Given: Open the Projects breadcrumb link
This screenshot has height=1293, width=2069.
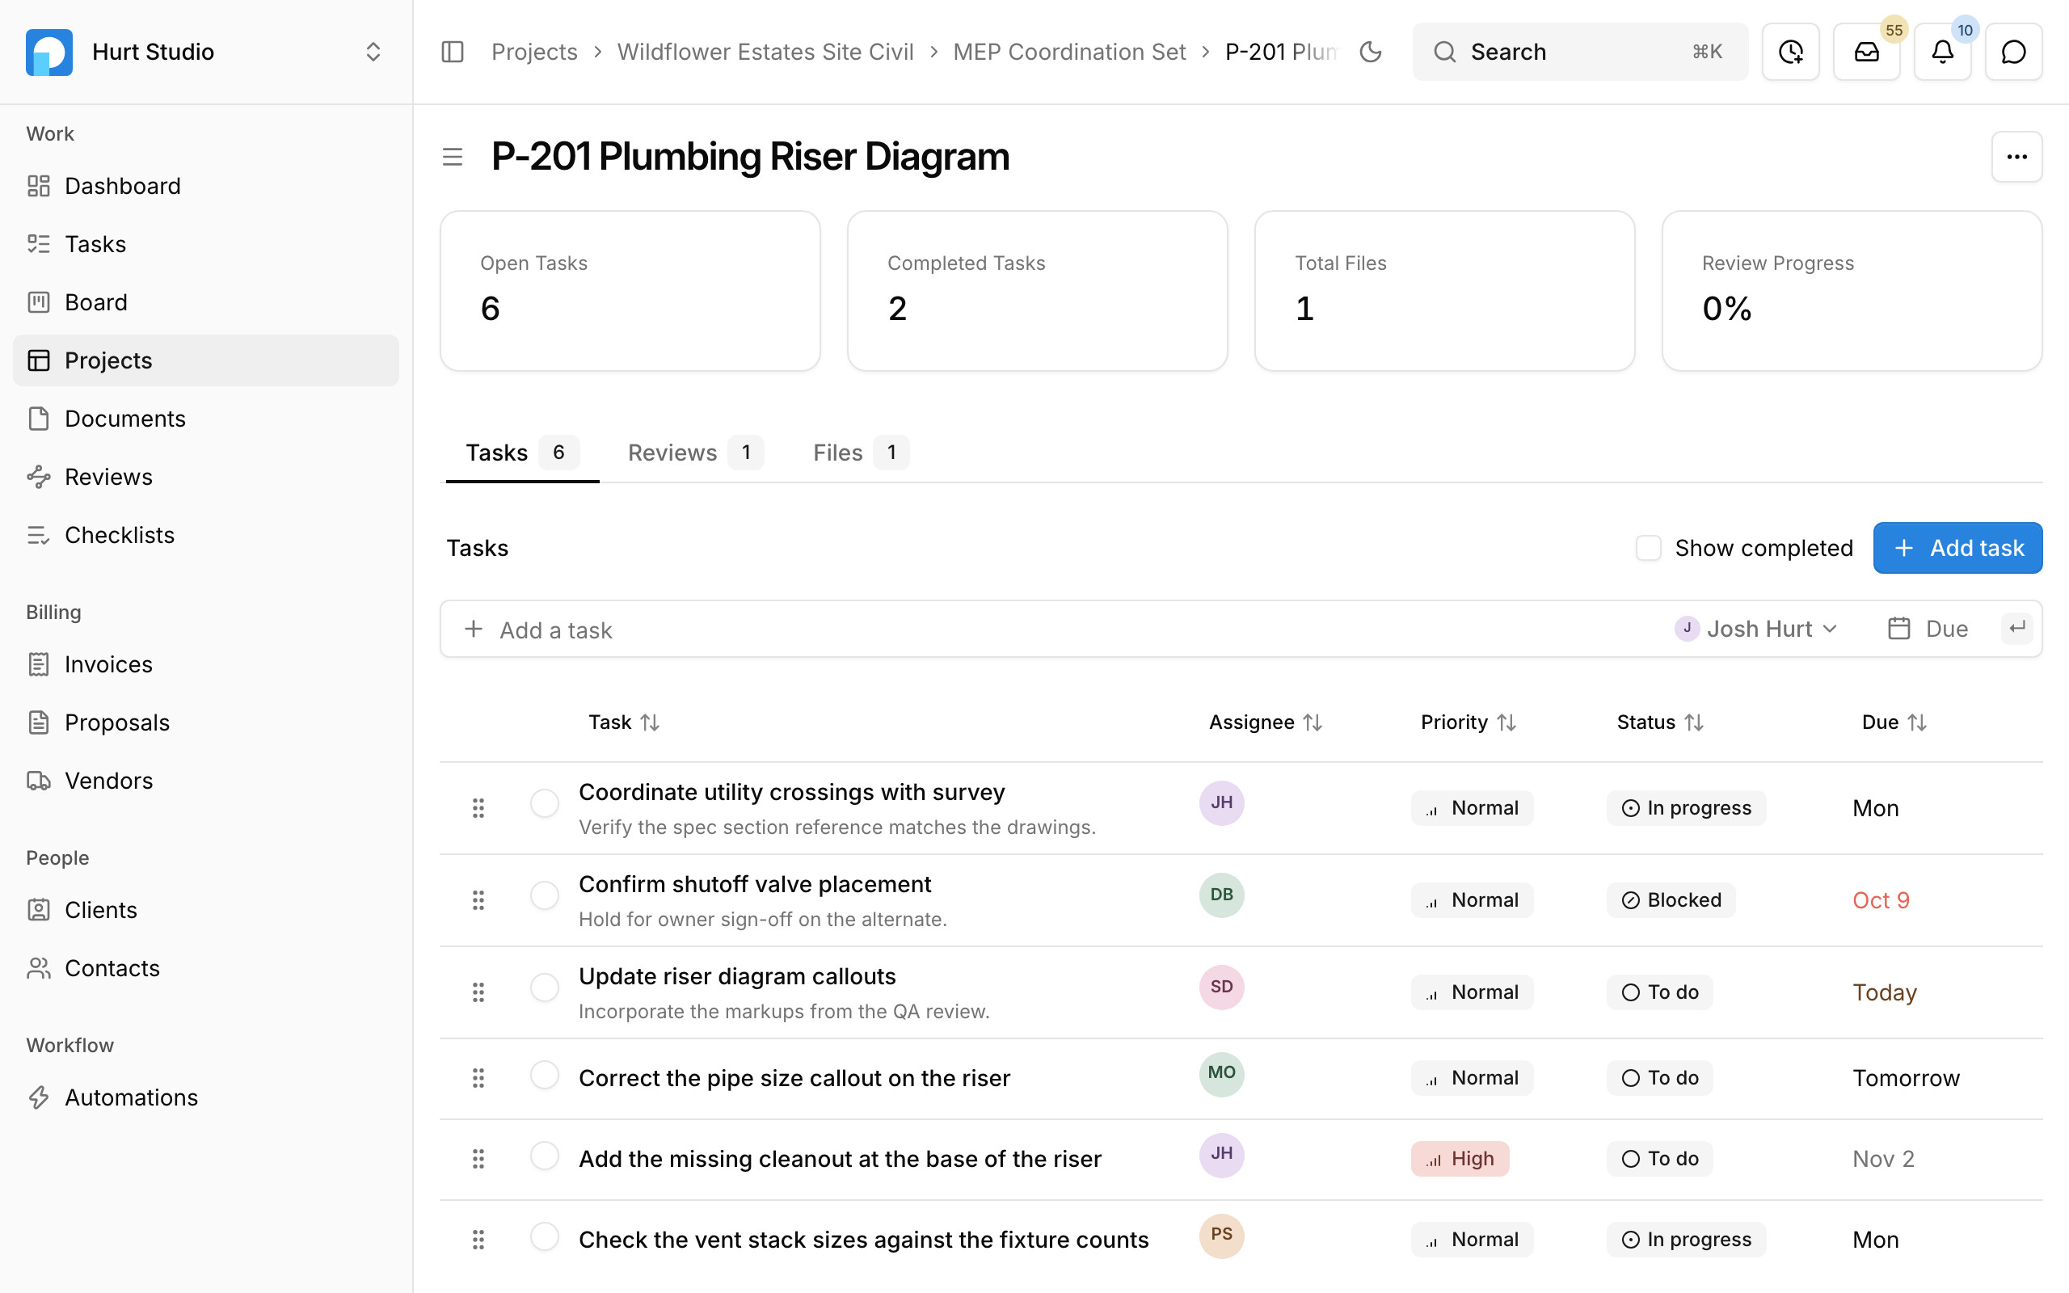Looking at the screenshot, I should pyautogui.click(x=534, y=51).
